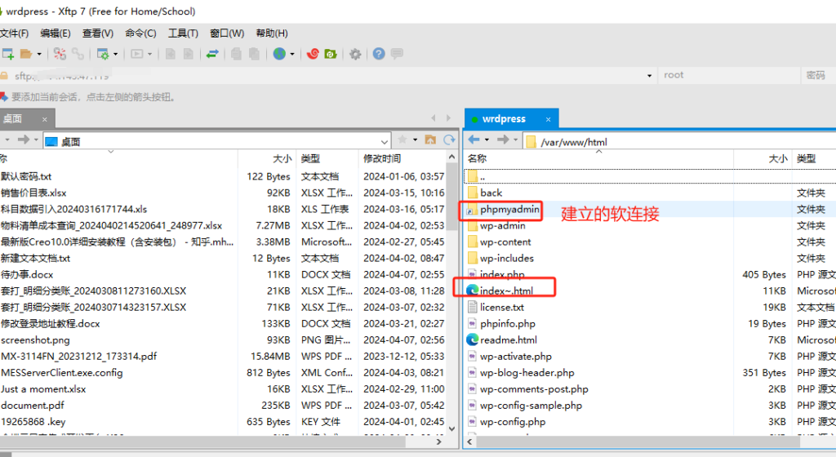Click the root username field
The height and width of the screenshot is (457, 836).
coord(729,75)
